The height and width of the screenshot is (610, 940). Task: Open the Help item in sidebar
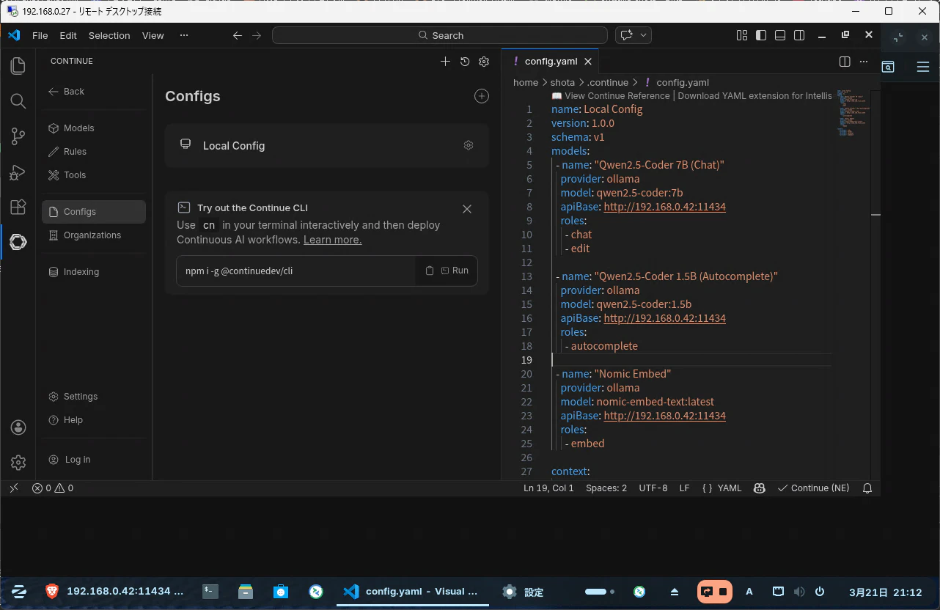click(94, 420)
